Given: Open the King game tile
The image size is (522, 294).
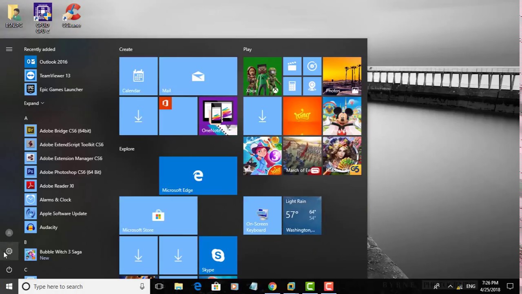Looking at the screenshot, I should click(x=302, y=116).
